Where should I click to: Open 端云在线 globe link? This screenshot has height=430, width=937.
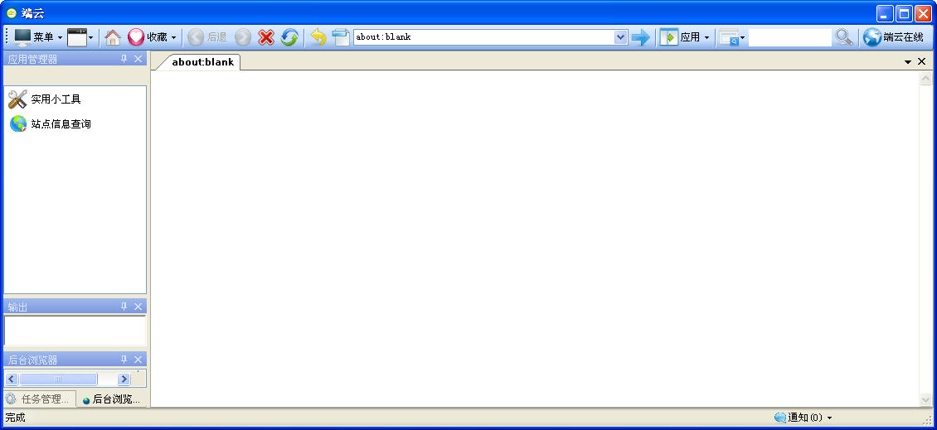(893, 37)
